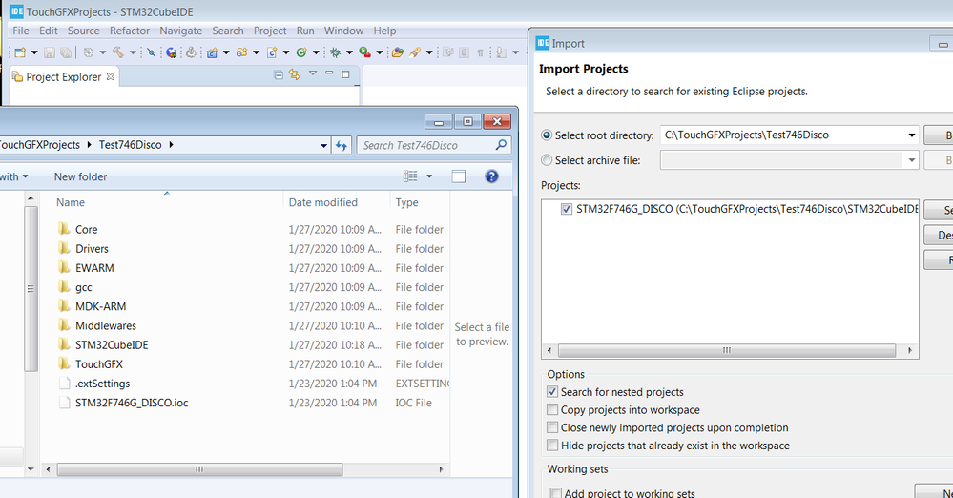This screenshot has height=498, width=953.
Task: Sort by the Date modified column header
Action: tap(322, 202)
